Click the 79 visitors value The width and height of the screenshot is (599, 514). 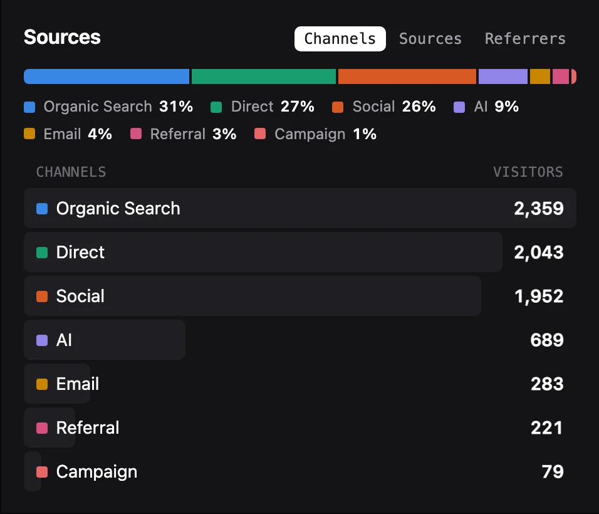[x=553, y=471]
